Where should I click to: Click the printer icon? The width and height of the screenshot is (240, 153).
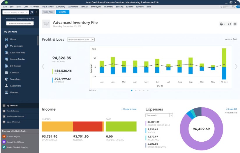221,24
